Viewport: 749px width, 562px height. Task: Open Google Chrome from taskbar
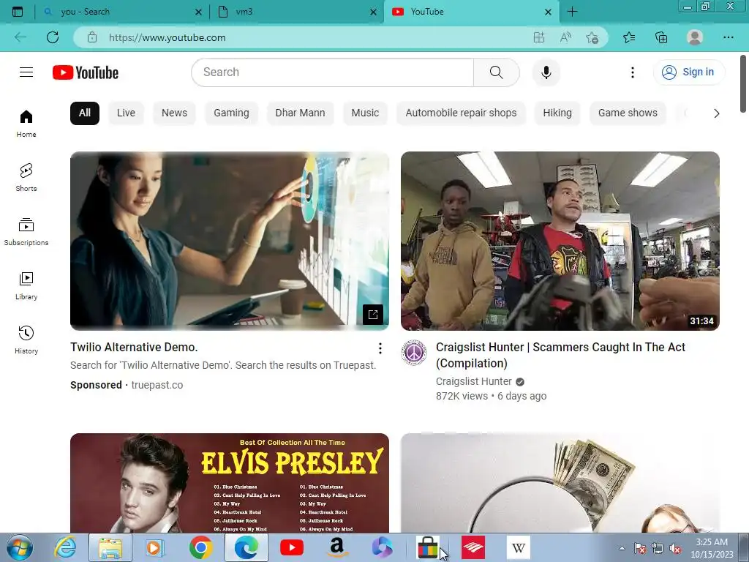[201, 547]
